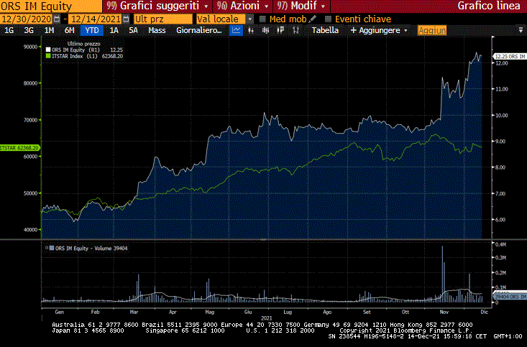Screen dimensions: 527x347
Task: Enable the Eventi chiave checkbox
Action: tap(328, 19)
